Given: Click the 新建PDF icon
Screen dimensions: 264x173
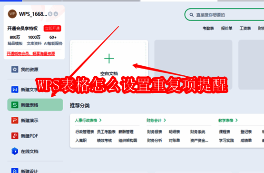Looking at the screenshot, I should click(x=15, y=136).
